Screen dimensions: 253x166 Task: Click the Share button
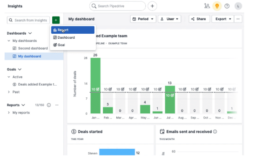click(199, 19)
